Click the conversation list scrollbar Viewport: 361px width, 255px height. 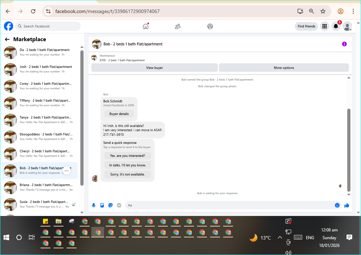[x=82, y=118]
